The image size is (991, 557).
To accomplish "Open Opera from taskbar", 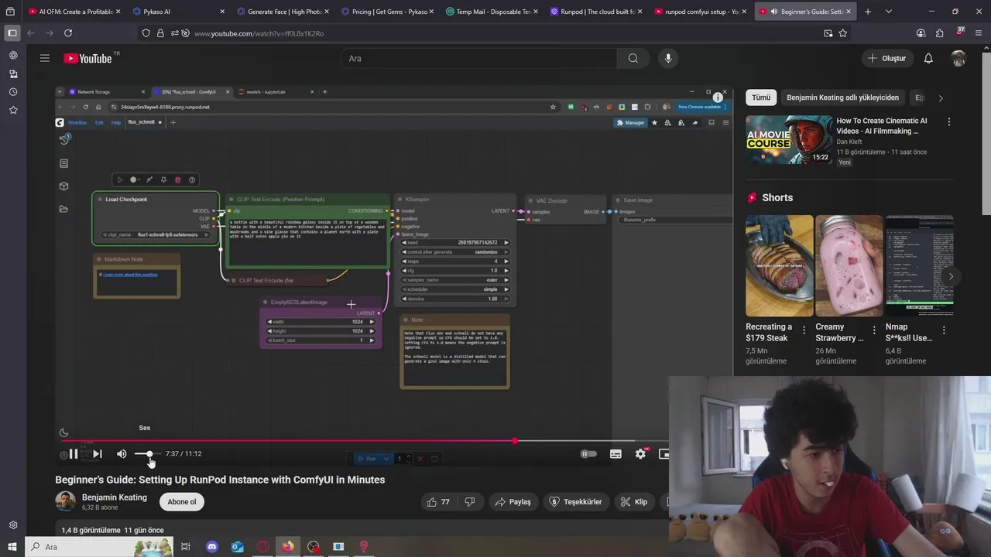I will pos(263,547).
